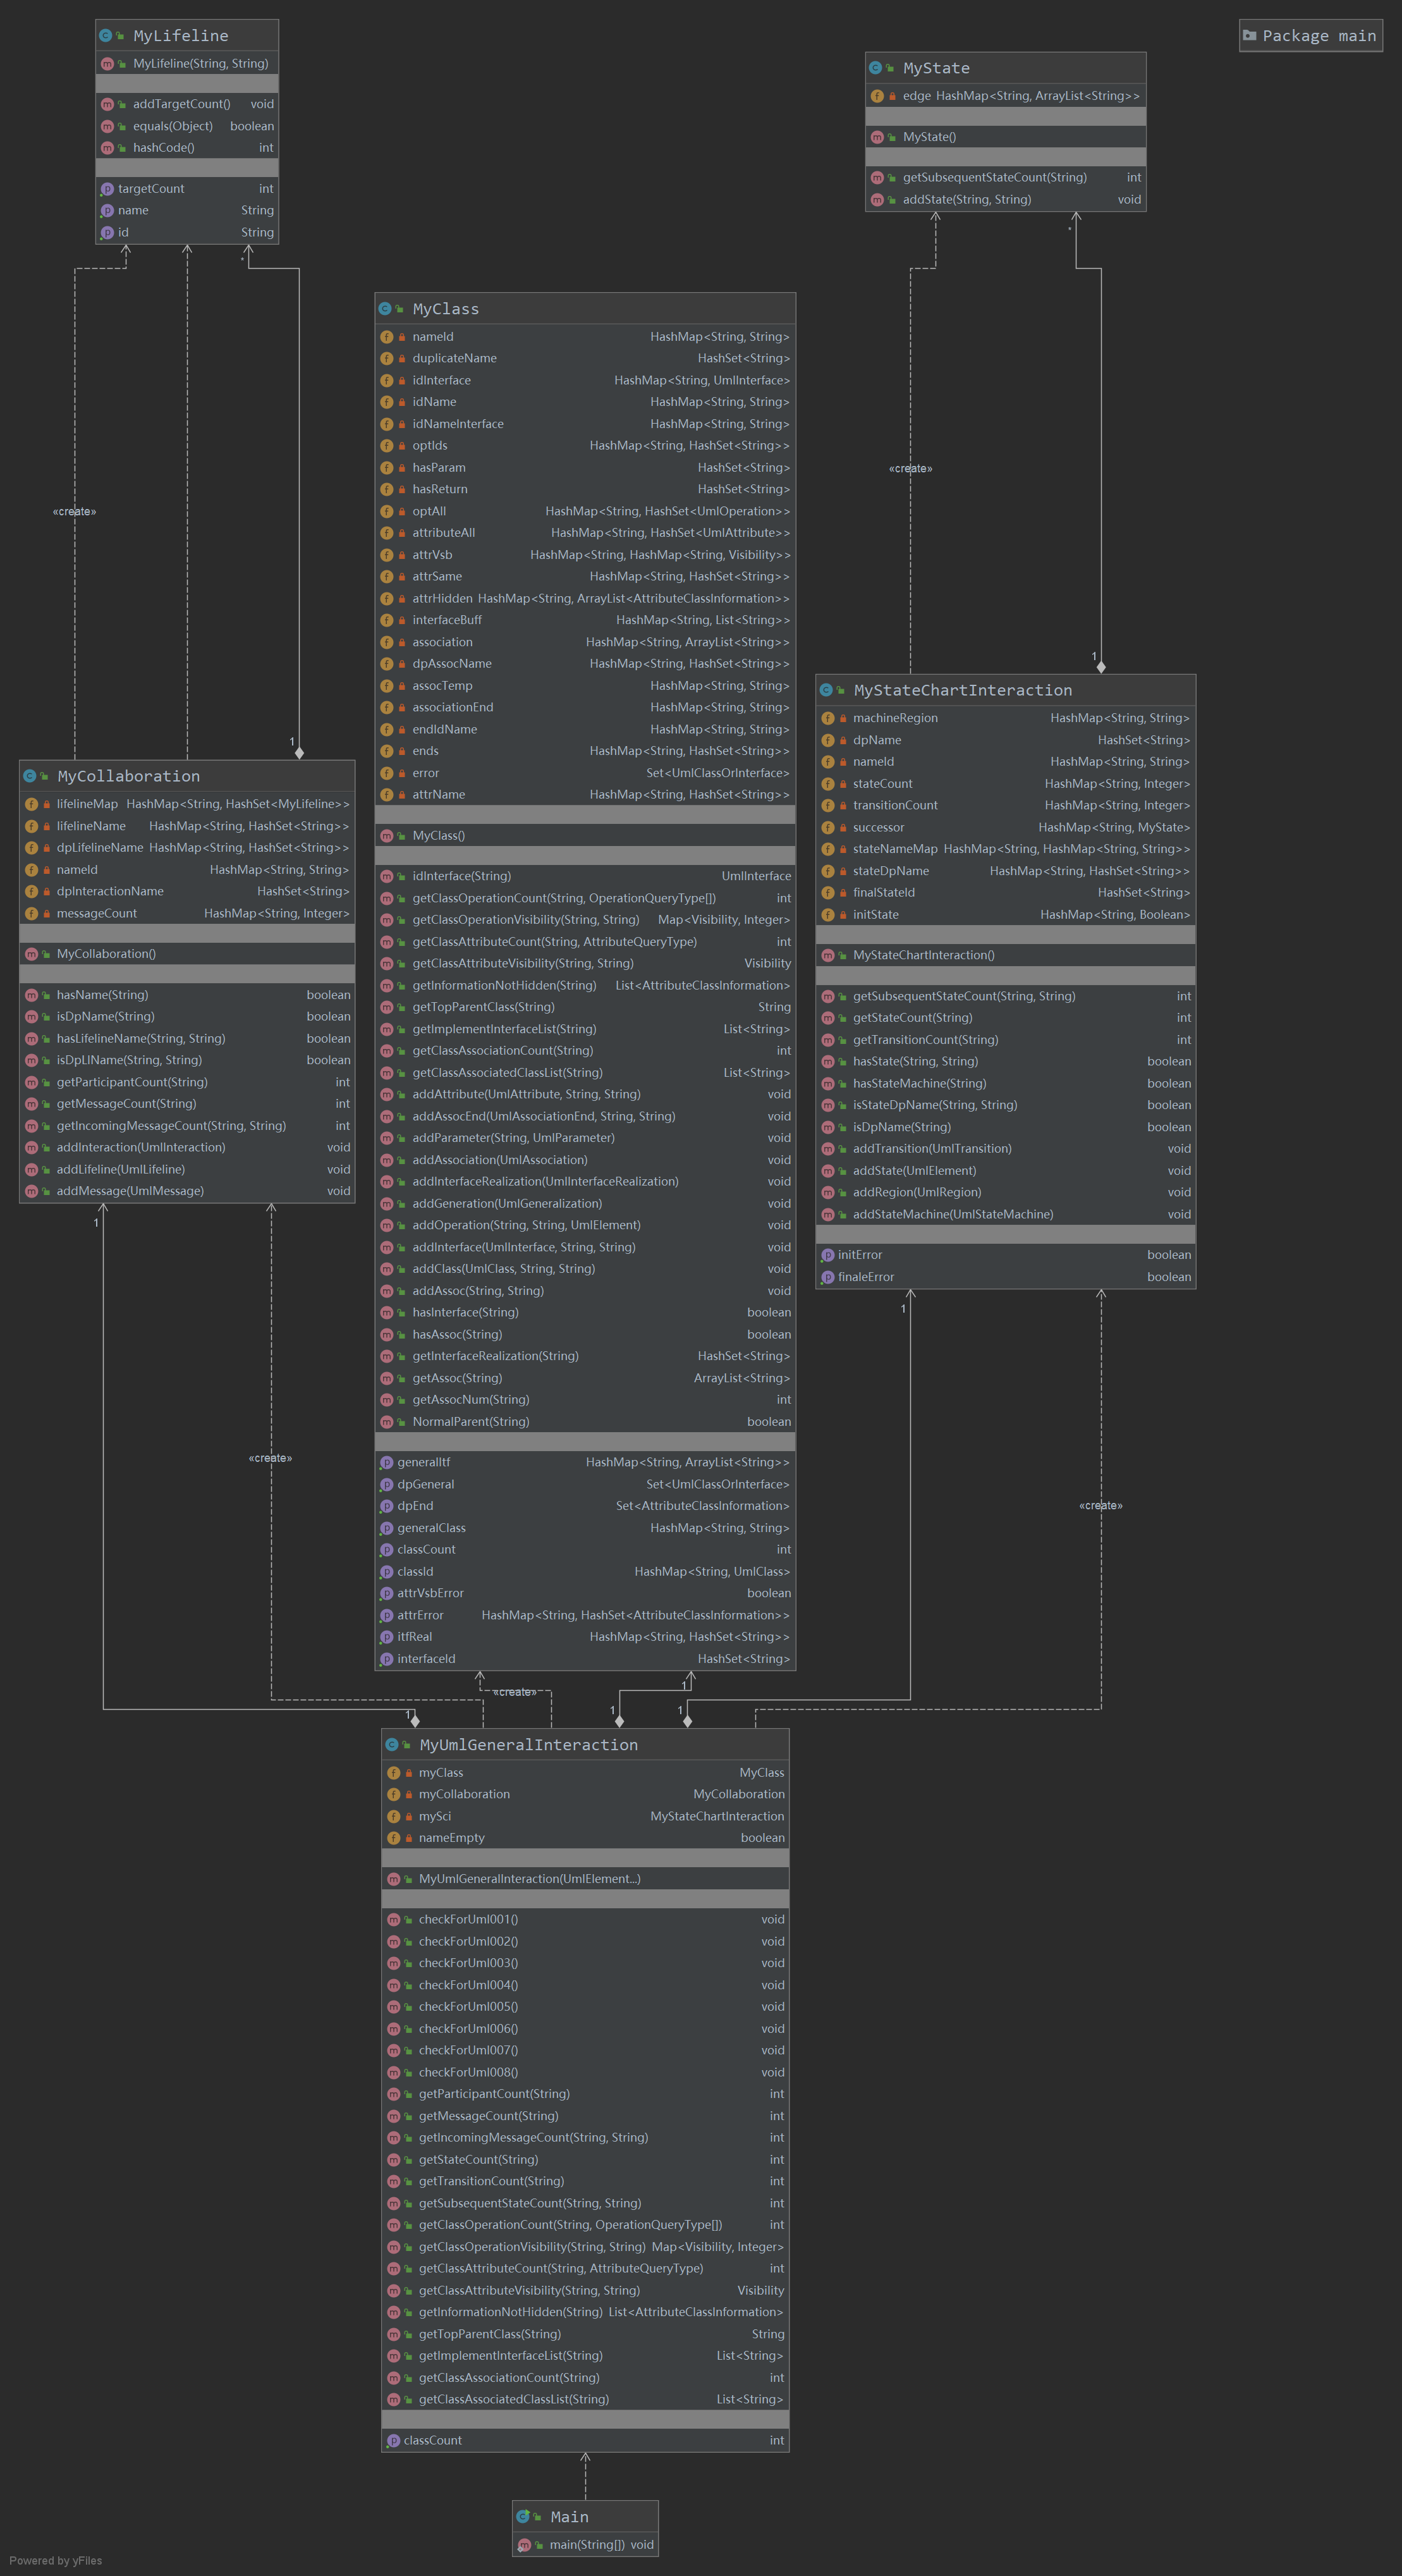The image size is (1402, 2576).
Task: Click the method icon beside checkForUml001()
Action: point(393,1919)
